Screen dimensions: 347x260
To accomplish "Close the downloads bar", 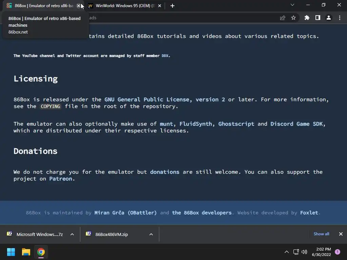I will point(341,234).
